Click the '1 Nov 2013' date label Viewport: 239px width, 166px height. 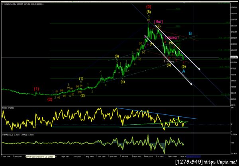click(172, 156)
